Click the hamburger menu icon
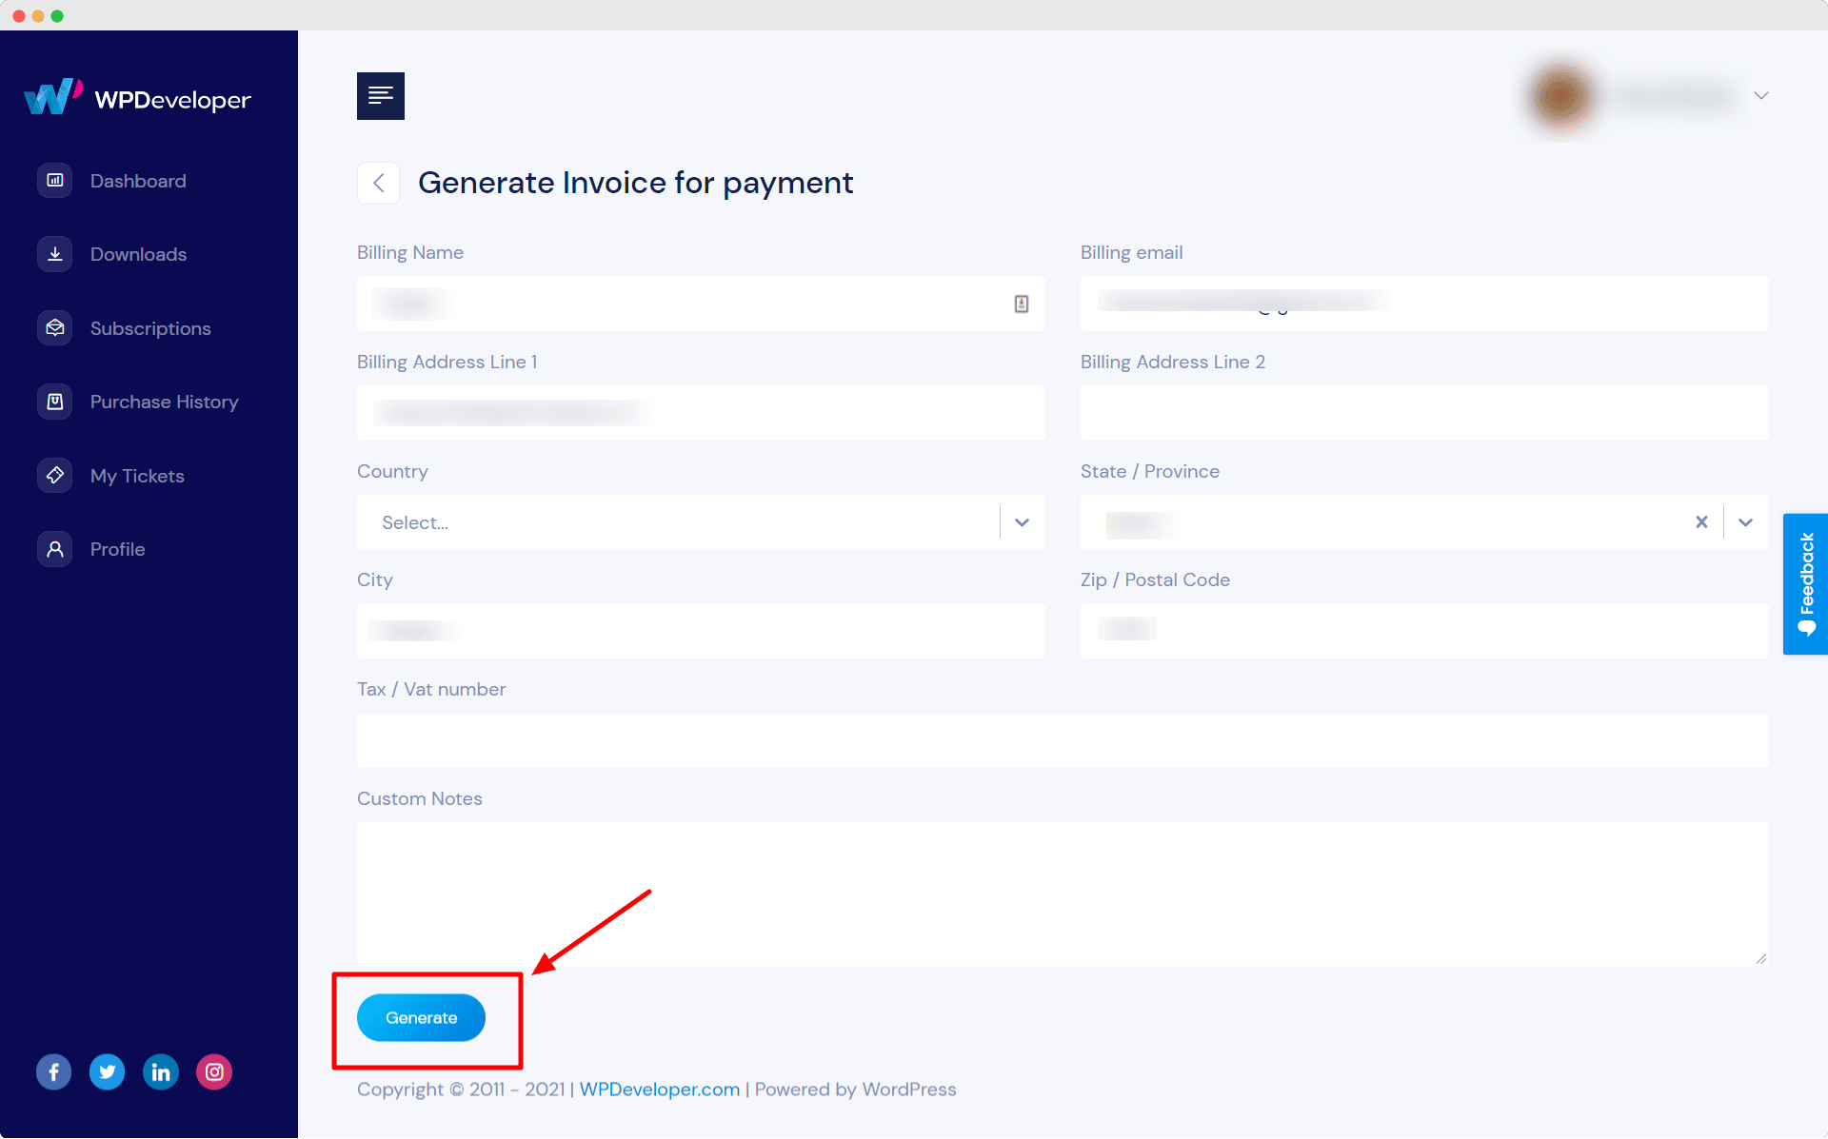The height and width of the screenshot is (1139, 1828). coord(381,94)
